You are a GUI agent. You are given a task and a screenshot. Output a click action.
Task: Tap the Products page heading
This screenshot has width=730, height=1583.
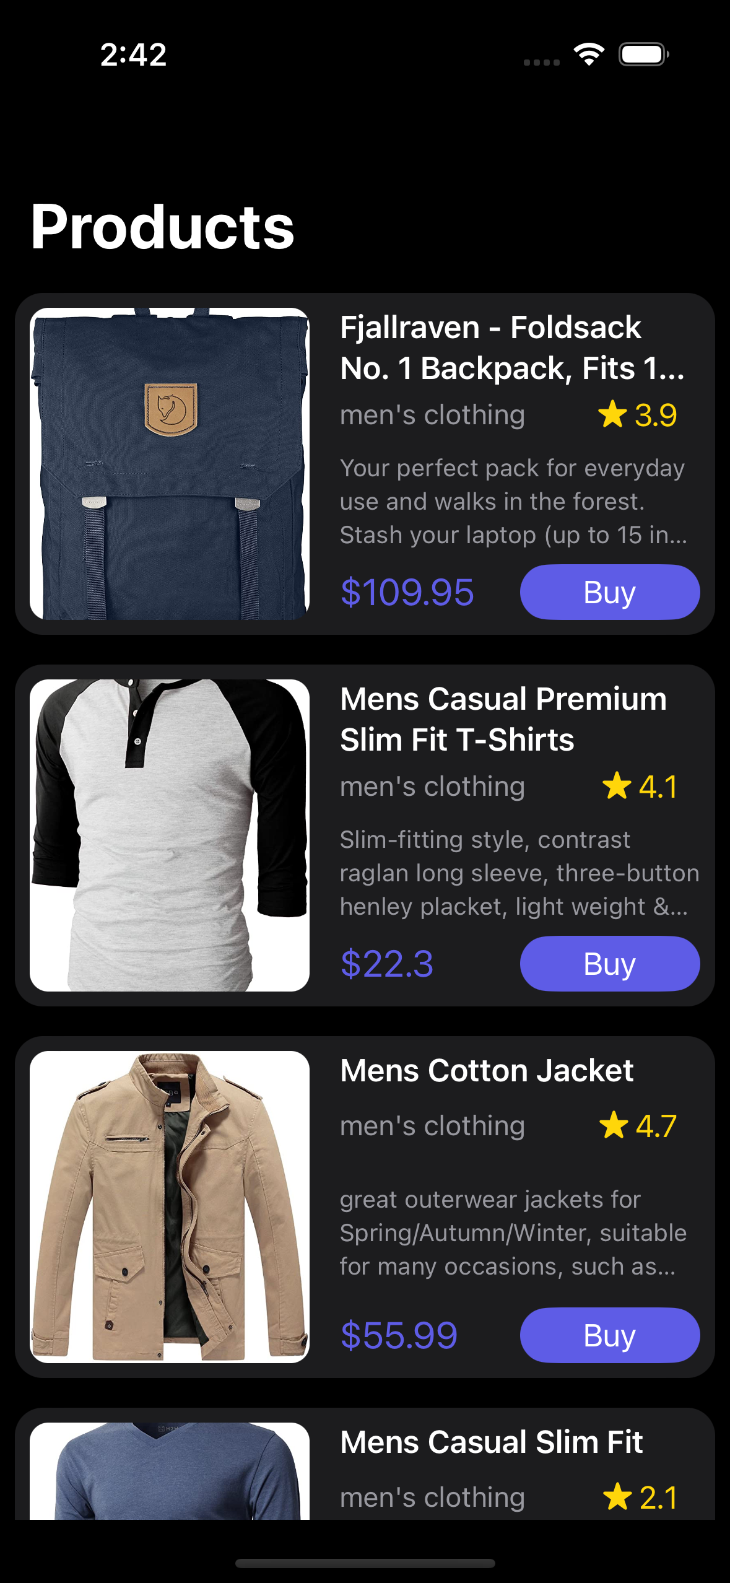click(x=163, y=227)
